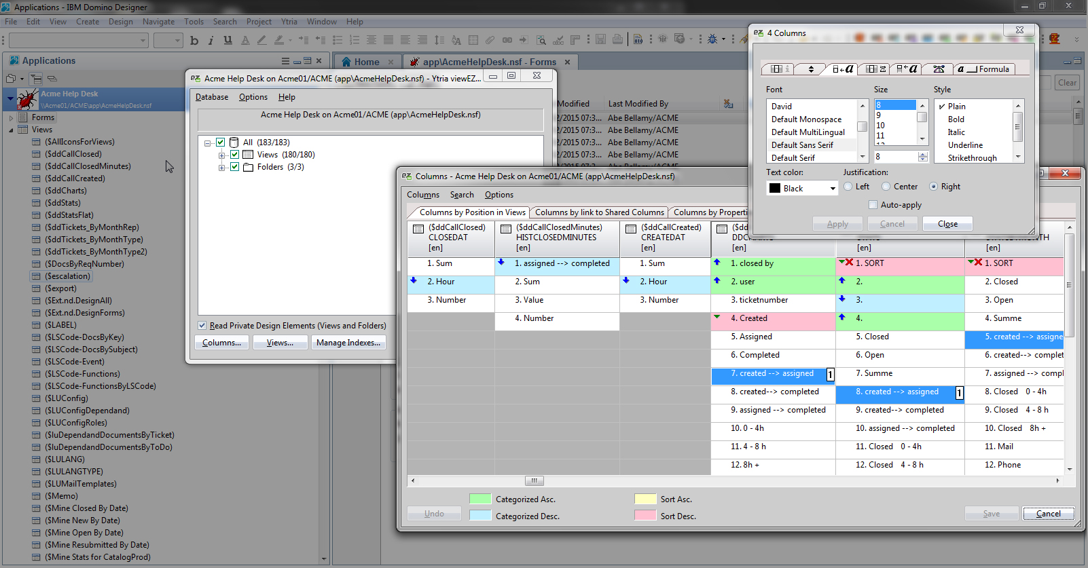Click the Categorized Asc. green swatch
Viewport: 1088px width, 568px height.
click(x=480, y=499)
